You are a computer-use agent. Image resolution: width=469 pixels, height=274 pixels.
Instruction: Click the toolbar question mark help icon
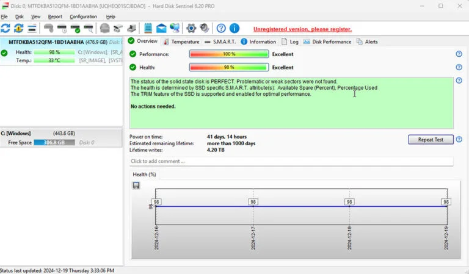click(221, 29)
